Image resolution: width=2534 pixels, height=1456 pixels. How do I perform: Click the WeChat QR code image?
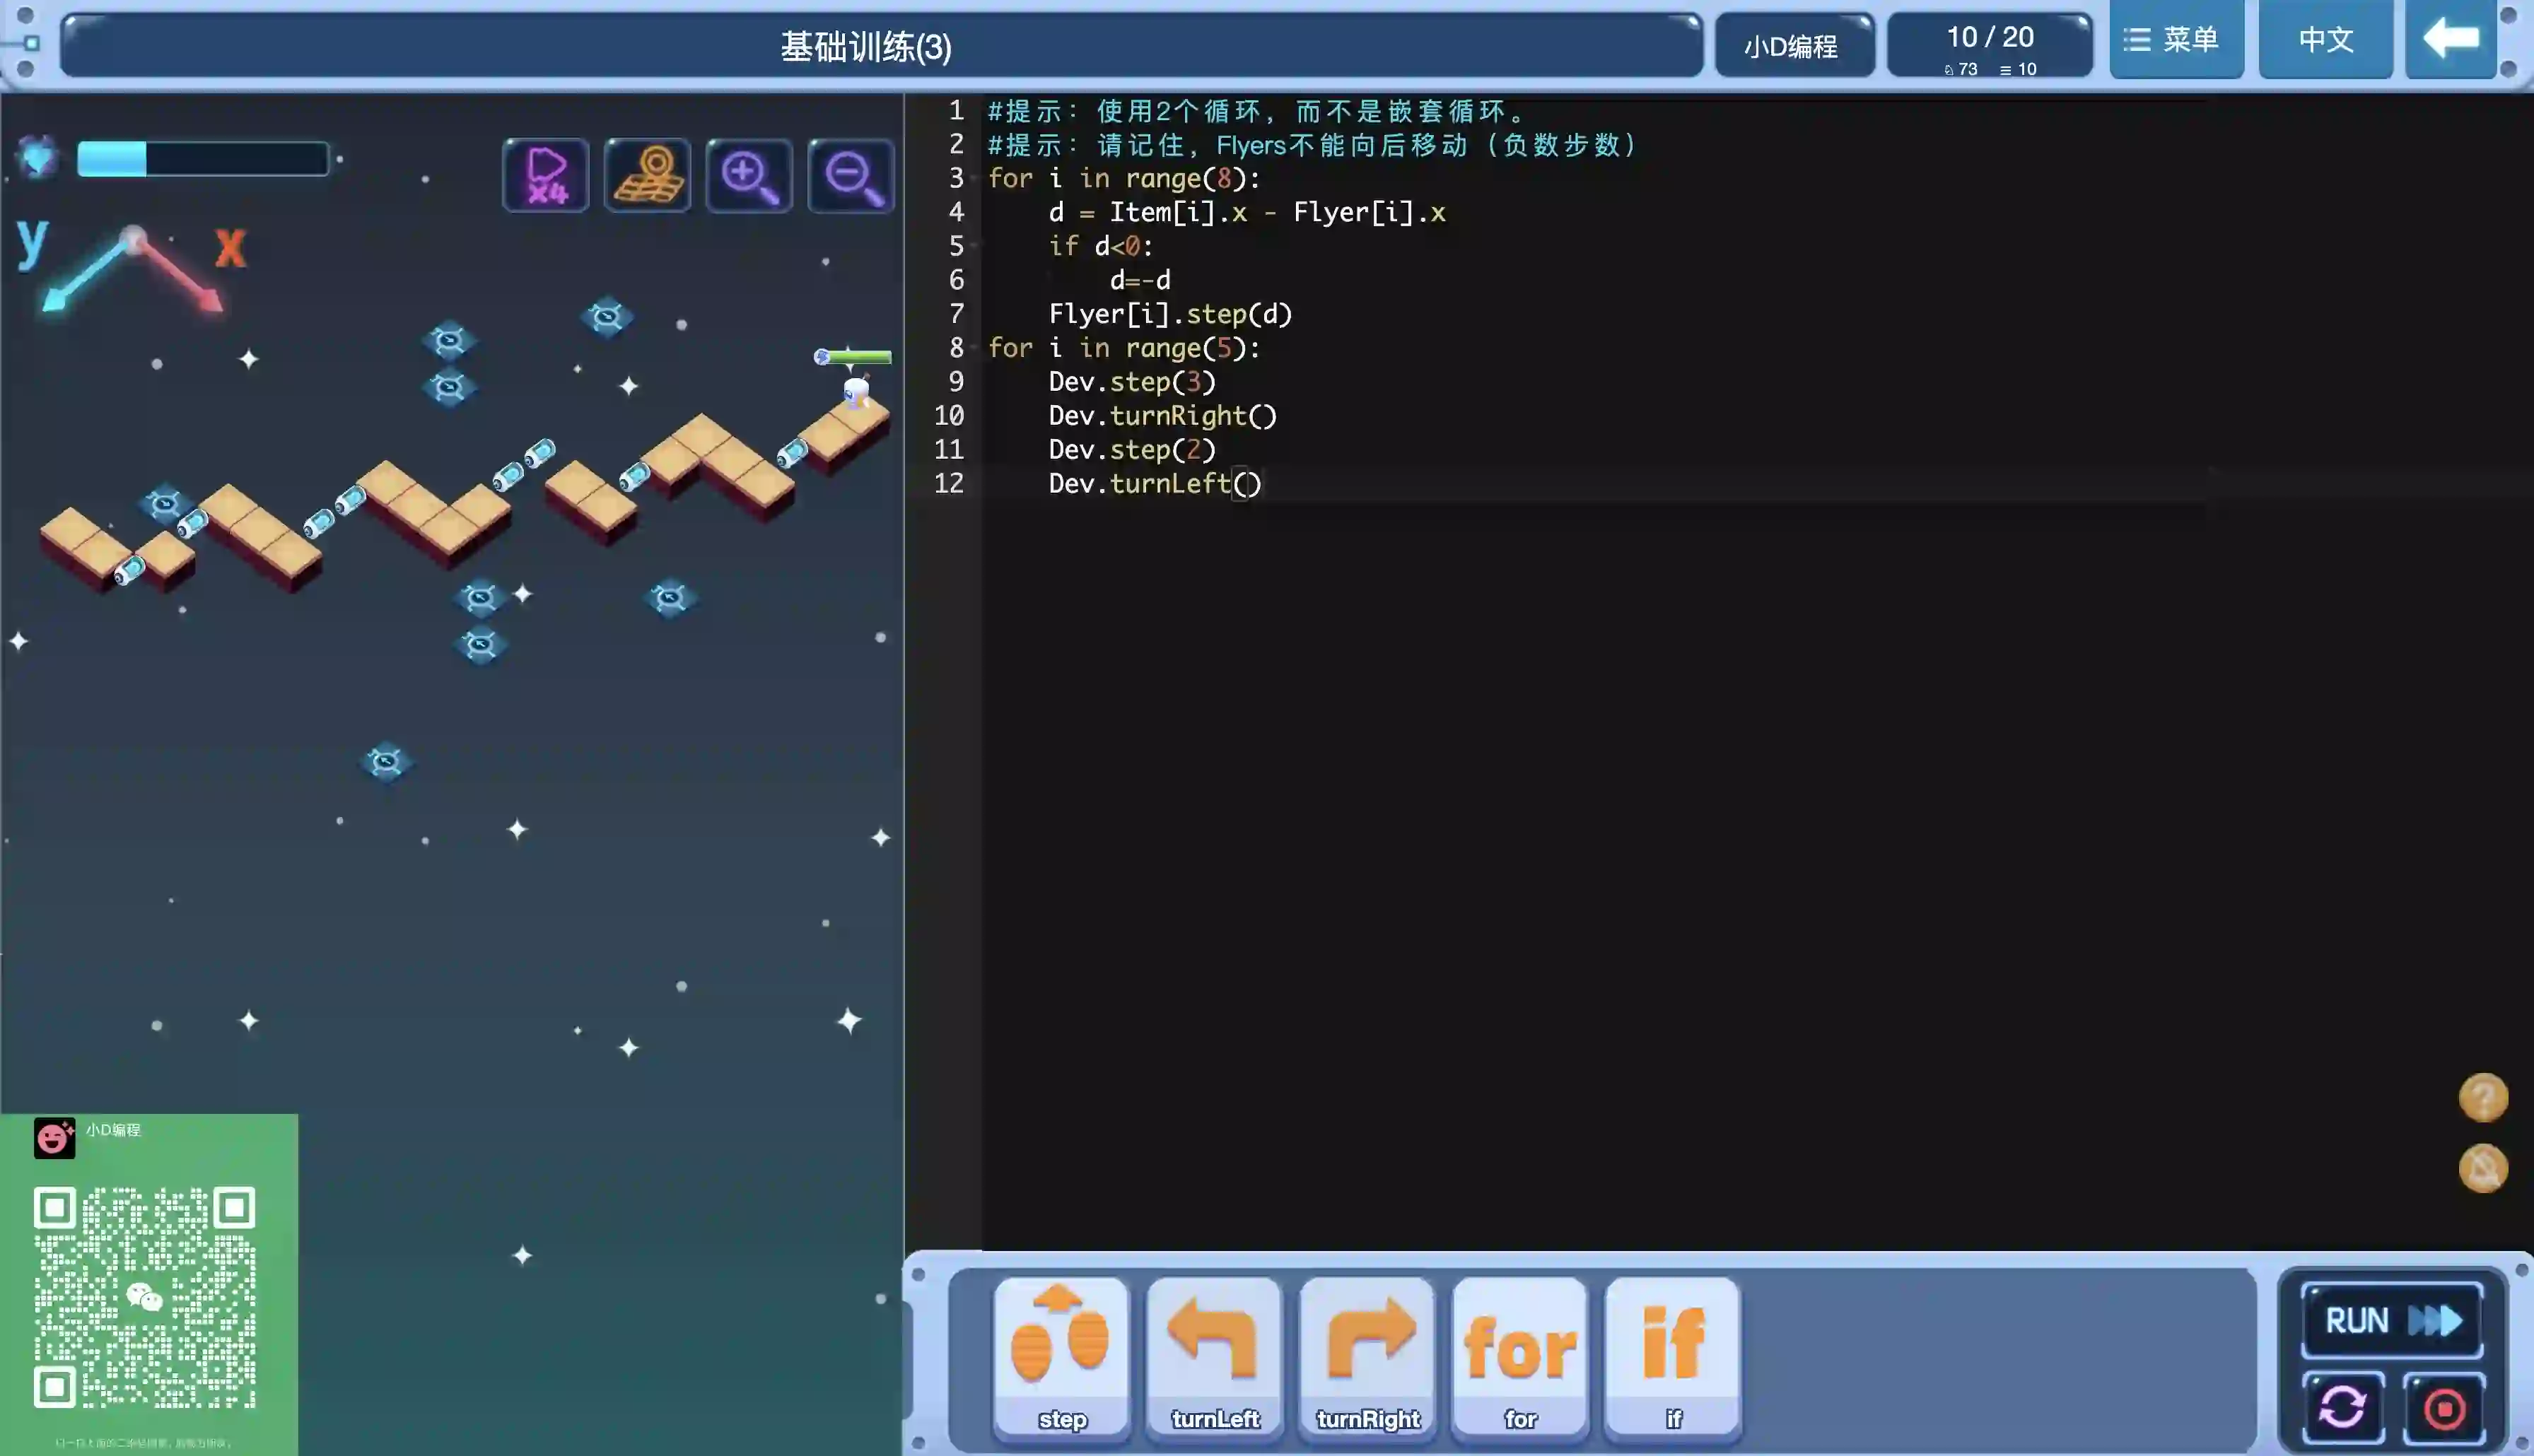[x=145, y=1297]
